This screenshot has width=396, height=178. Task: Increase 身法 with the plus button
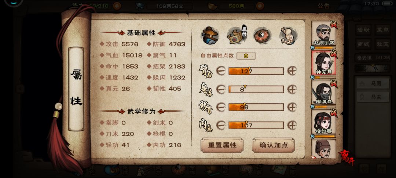[x=292, y=89]
